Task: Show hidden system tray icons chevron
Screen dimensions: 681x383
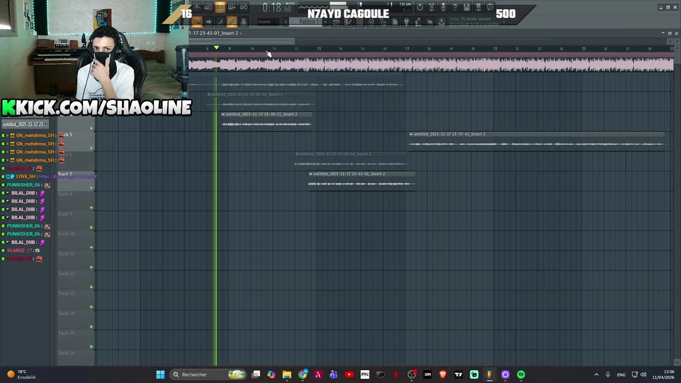Action: coord(596,374)
